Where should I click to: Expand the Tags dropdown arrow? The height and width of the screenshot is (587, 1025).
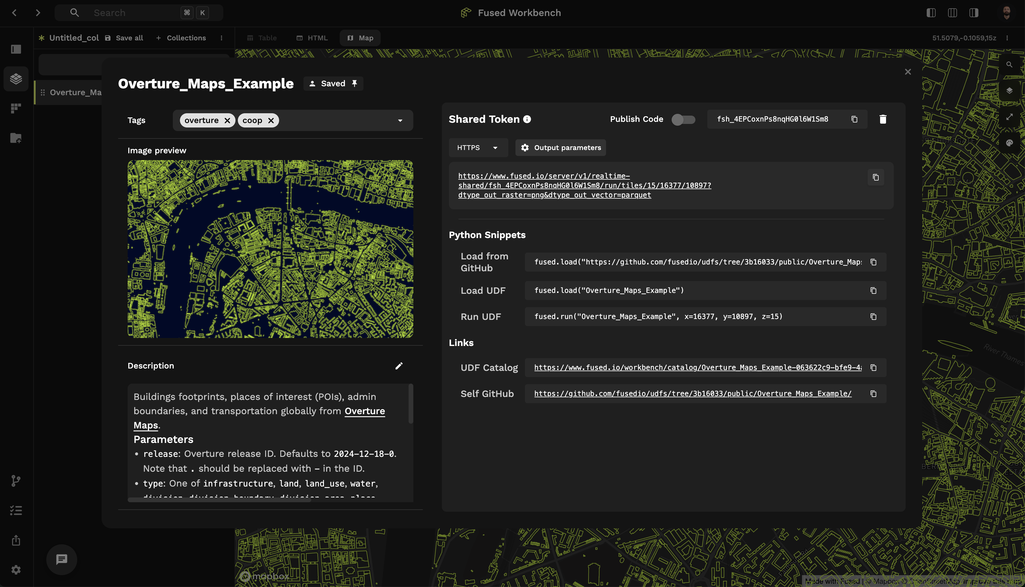click(400, 121)
